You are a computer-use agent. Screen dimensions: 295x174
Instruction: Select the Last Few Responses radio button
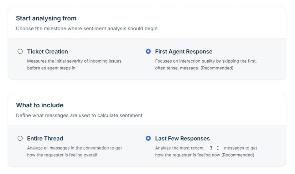pyautogui.click(x=148, y=138)
